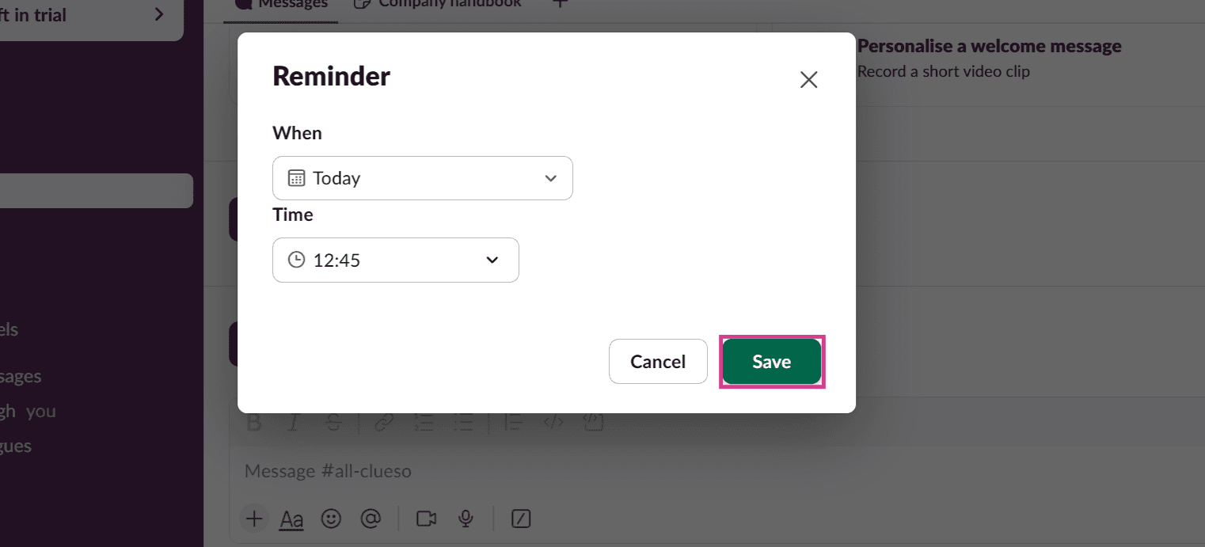Insert an inline code snippet
1205x547 pixels.
point(553,423)
